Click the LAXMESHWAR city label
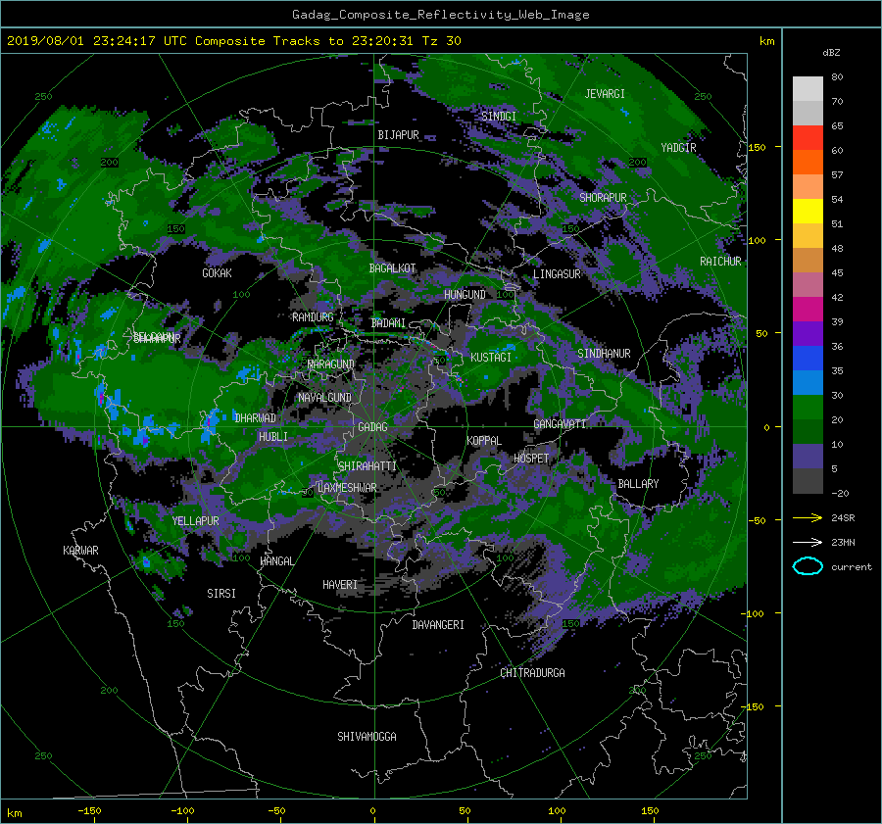 click(347, 488)
